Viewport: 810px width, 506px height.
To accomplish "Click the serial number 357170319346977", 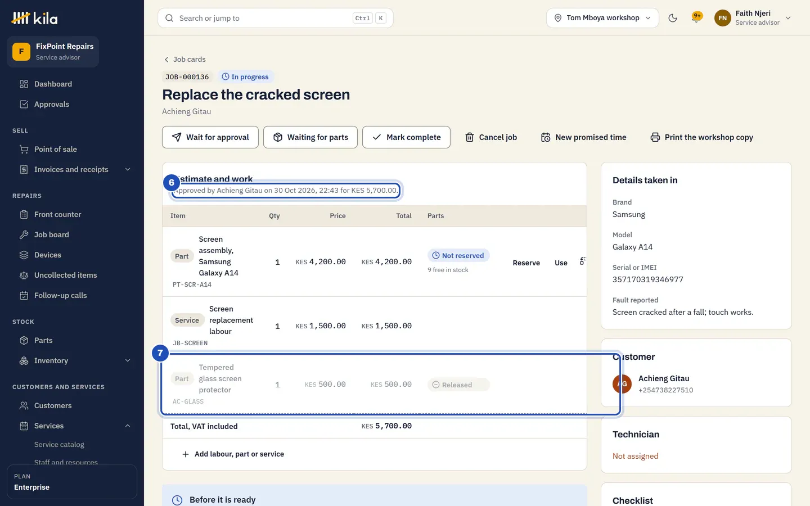I will (648, 279).
